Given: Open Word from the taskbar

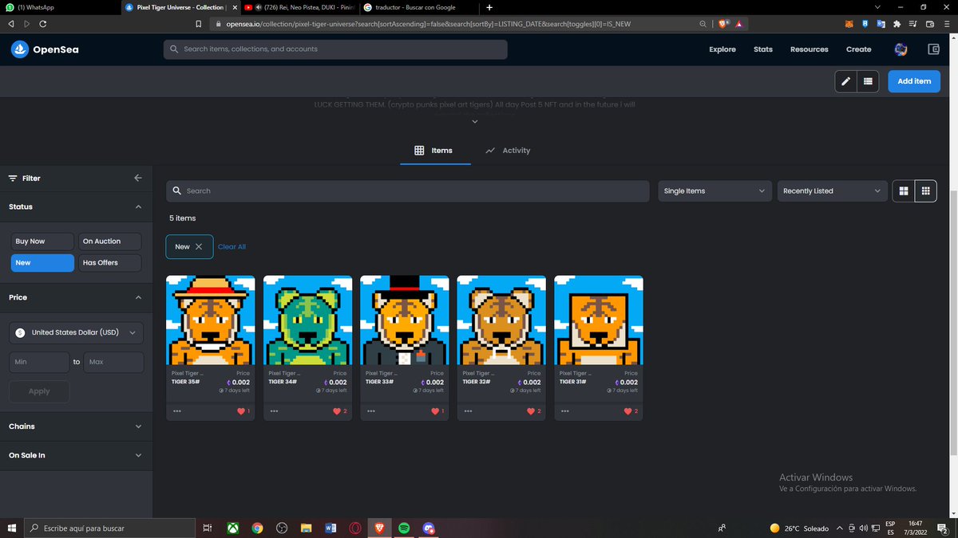Looking at the screenshot, I should pos(331,528).
